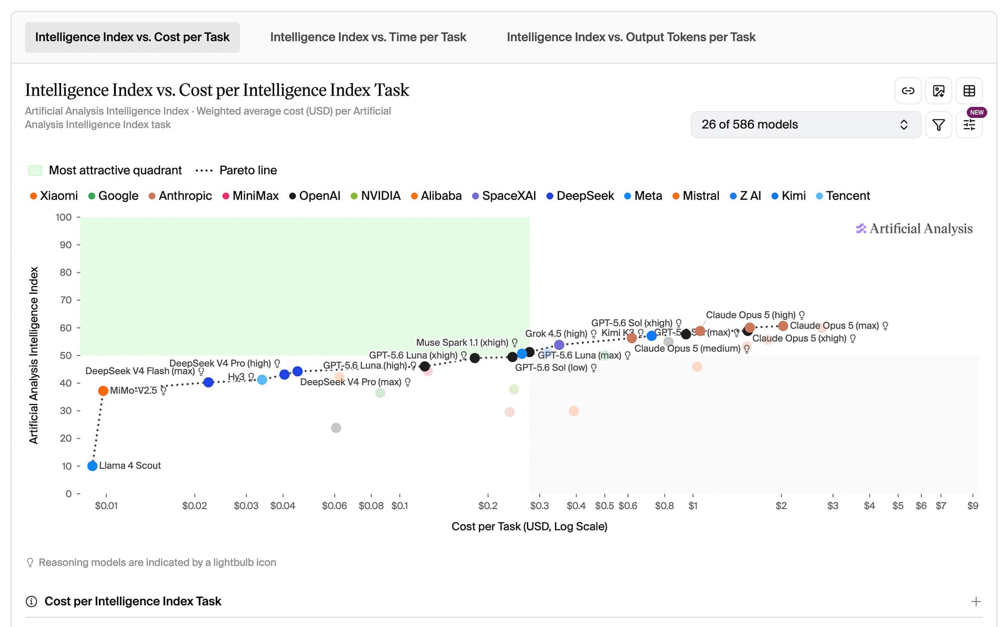The height and width of the screenshot is (627, 1008).
Task: Switch to Intelligence Index vs. Output Tokens tab
Action: click(631, 37)
